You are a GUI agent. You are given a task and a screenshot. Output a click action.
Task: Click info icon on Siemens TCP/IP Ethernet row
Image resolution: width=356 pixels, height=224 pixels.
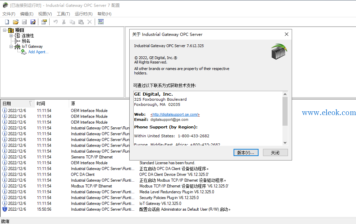tap(5, 157)
